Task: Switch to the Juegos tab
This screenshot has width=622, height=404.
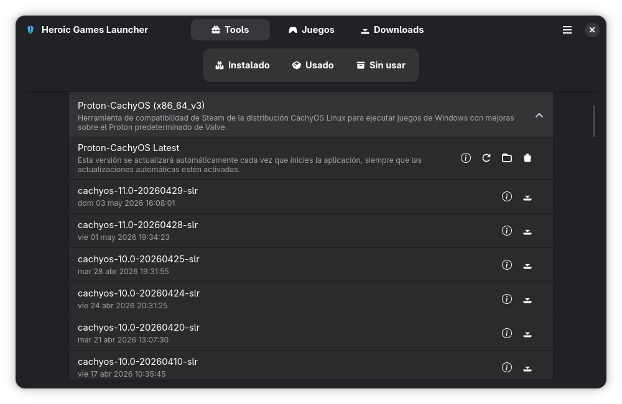Action: pos(312,30)
